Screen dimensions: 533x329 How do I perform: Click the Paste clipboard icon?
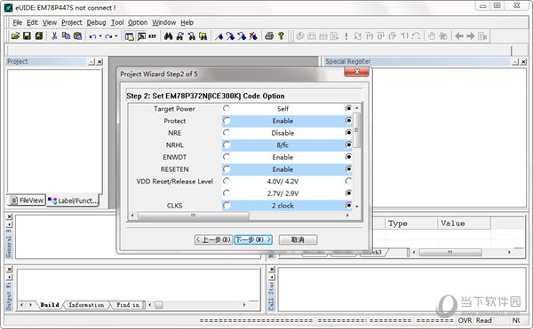tap(78, 35)
